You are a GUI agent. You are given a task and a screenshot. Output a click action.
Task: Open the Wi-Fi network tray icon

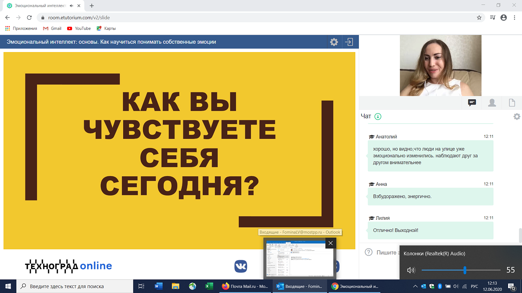click(x=465, y=286)
